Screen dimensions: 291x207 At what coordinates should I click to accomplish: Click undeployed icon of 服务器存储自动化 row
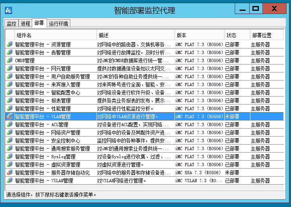tap(10, 173)
